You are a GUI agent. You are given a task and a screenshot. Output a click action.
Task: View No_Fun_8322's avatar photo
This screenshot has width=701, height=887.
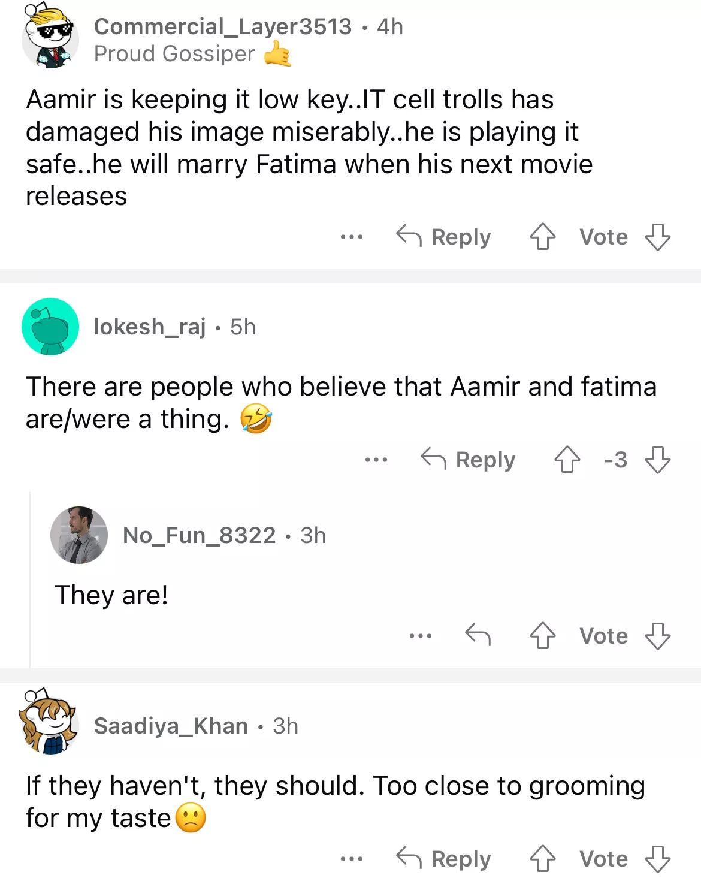(79, 535)
